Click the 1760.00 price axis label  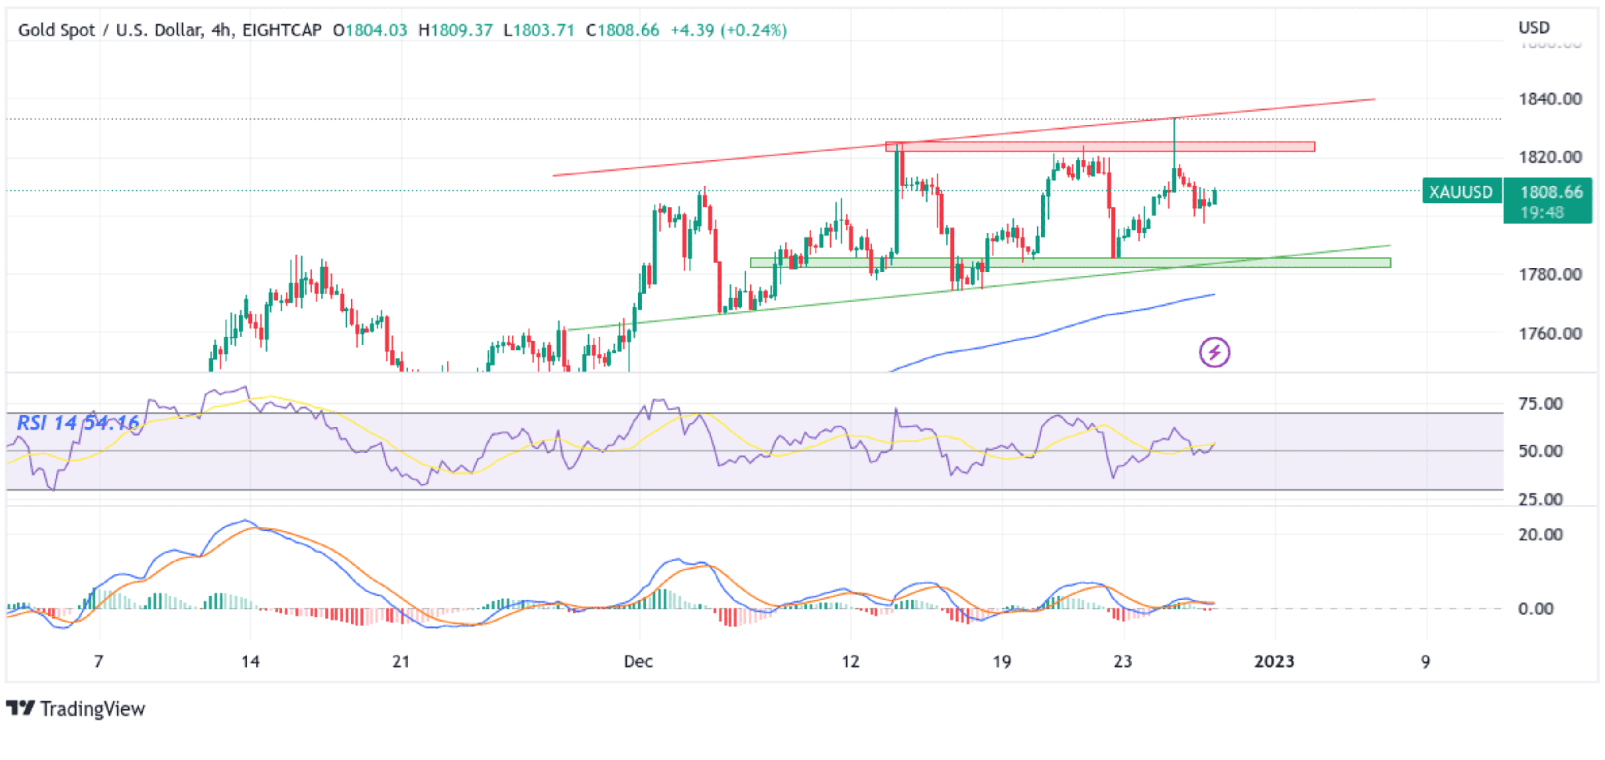click(x=1550, y=333)
